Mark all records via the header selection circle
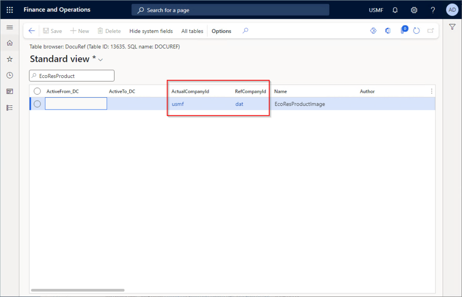The image size is (462, 297). (x=37, y=91)
